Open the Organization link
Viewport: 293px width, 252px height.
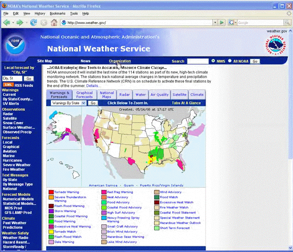[x=120, y=61]
